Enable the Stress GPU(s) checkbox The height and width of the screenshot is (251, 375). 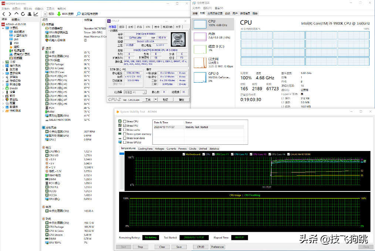pyautogui.click(x=125, y=142)
